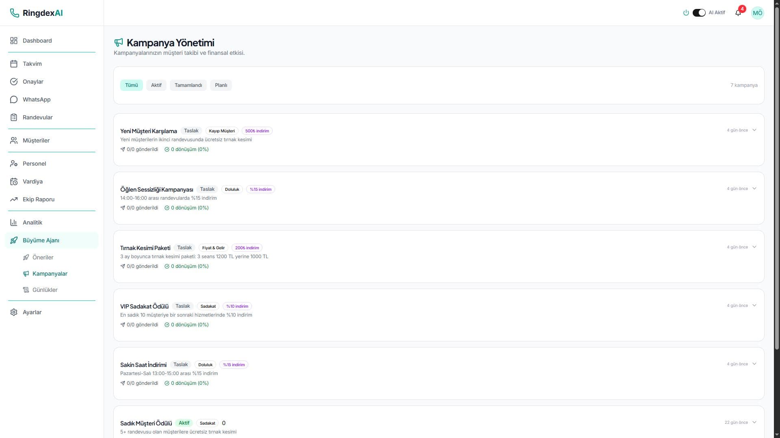
Task: Expand the Yeni Müşteri Karşılama campaign
Action: [x=754, y=130]
